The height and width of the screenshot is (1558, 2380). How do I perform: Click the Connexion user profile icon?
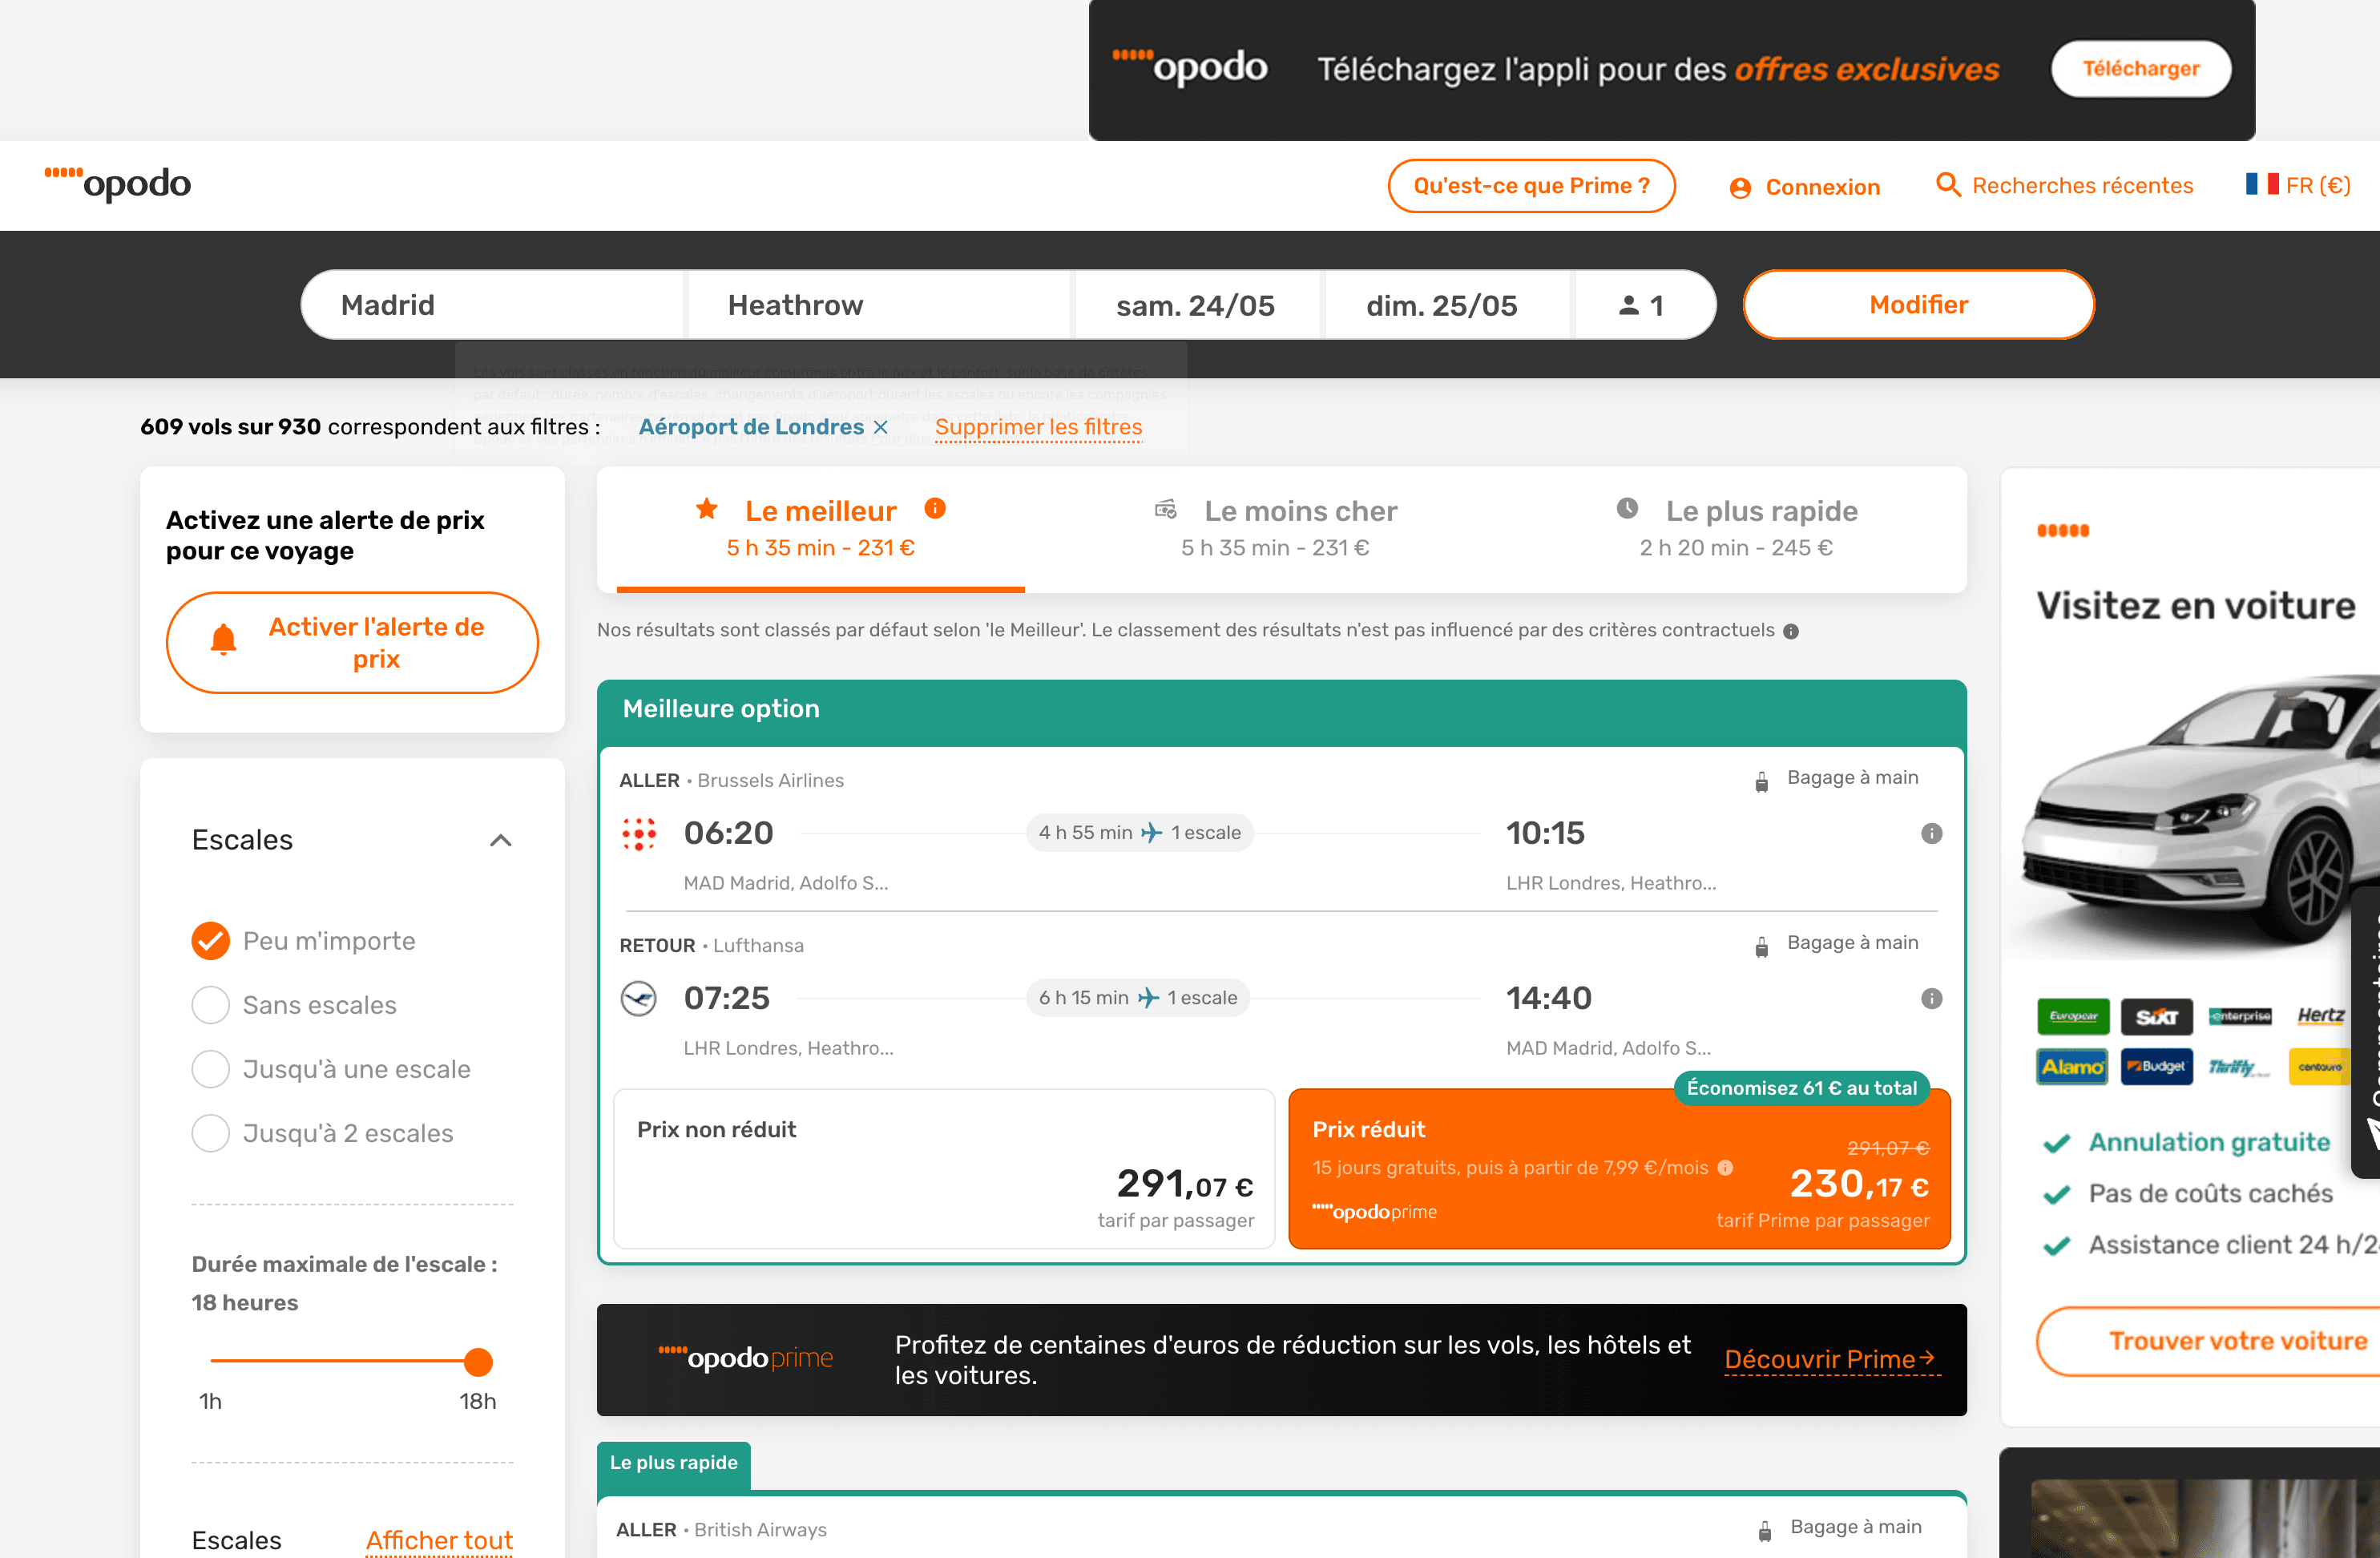pos(1740,187)
